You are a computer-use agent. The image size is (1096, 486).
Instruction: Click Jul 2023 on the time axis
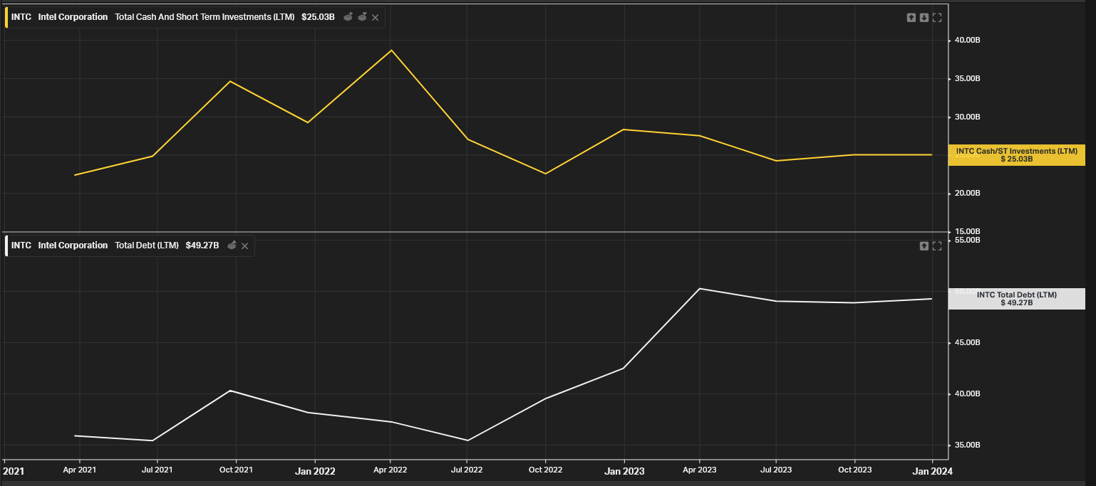(x=775, y=470)
